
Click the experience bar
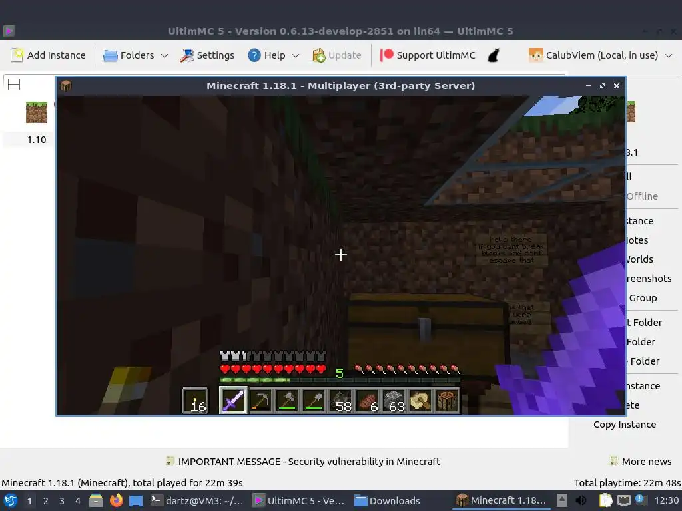coord(340,380)
